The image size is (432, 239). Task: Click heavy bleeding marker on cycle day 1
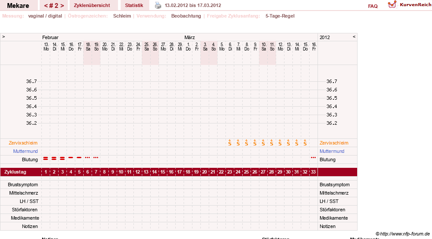click(46, 158)
